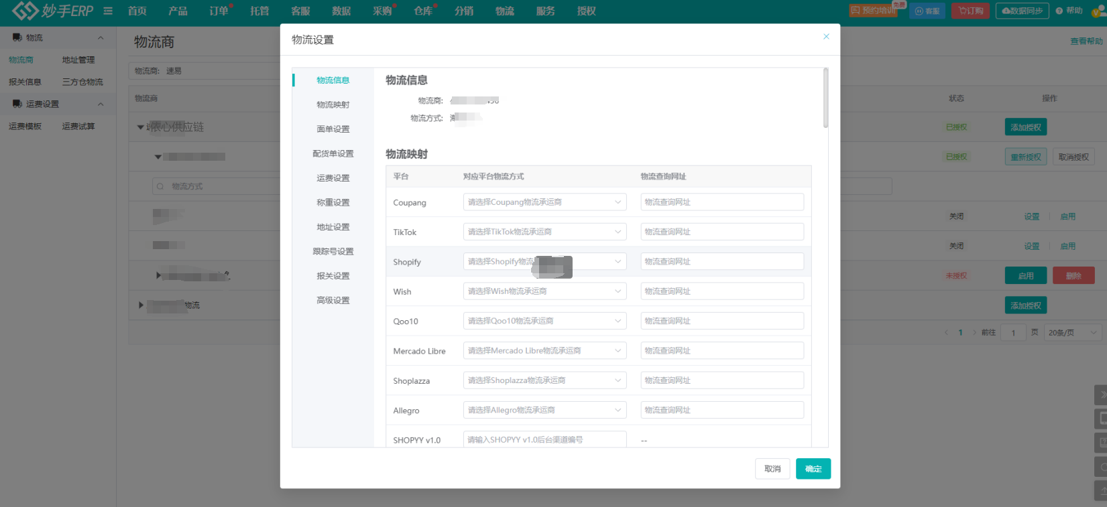This screenshot has width=1107, height=507.
Task: Open 运费试算 in the sidebar
Action: (x=78, y=127)
